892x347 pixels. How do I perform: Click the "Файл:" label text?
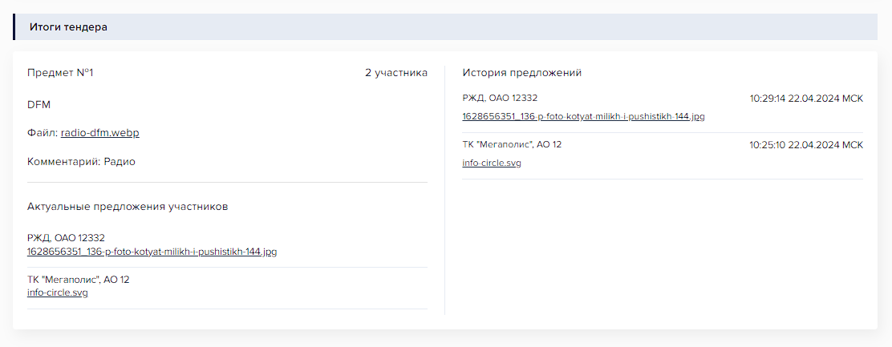coord(42,133)
